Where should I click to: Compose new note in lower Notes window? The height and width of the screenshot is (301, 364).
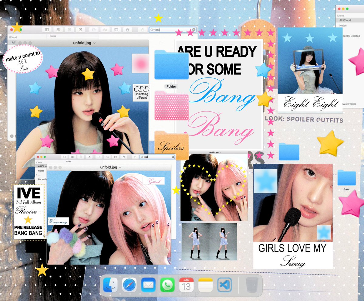point(89,157)
